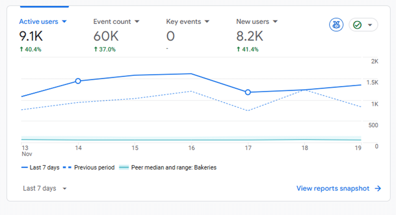Select the Key events metric tab

(184, 21)
